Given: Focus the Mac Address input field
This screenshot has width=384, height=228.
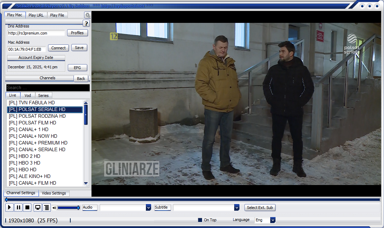Looking at the screenshot, I should (x=26, y=49).
